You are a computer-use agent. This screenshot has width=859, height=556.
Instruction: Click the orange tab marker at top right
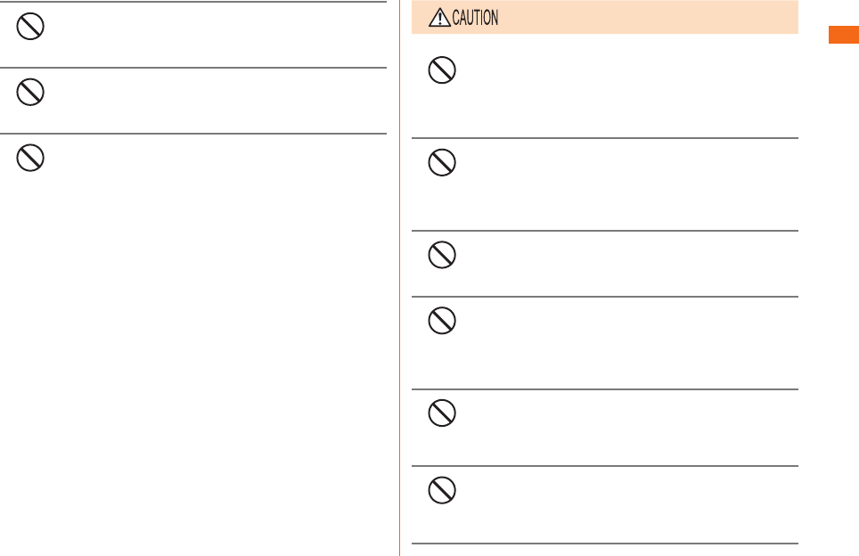[x=844, y=35]
